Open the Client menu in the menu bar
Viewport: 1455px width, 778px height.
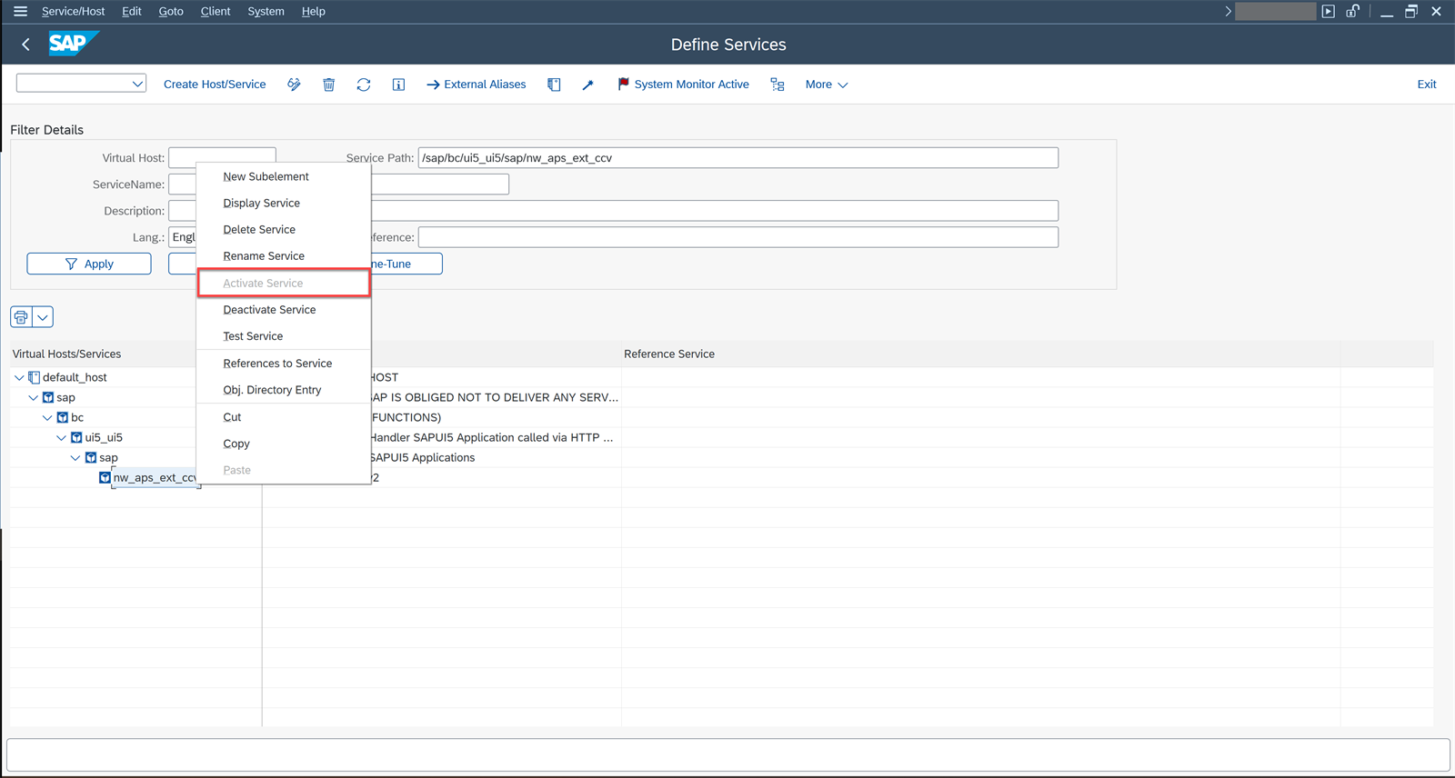(216, 11)
